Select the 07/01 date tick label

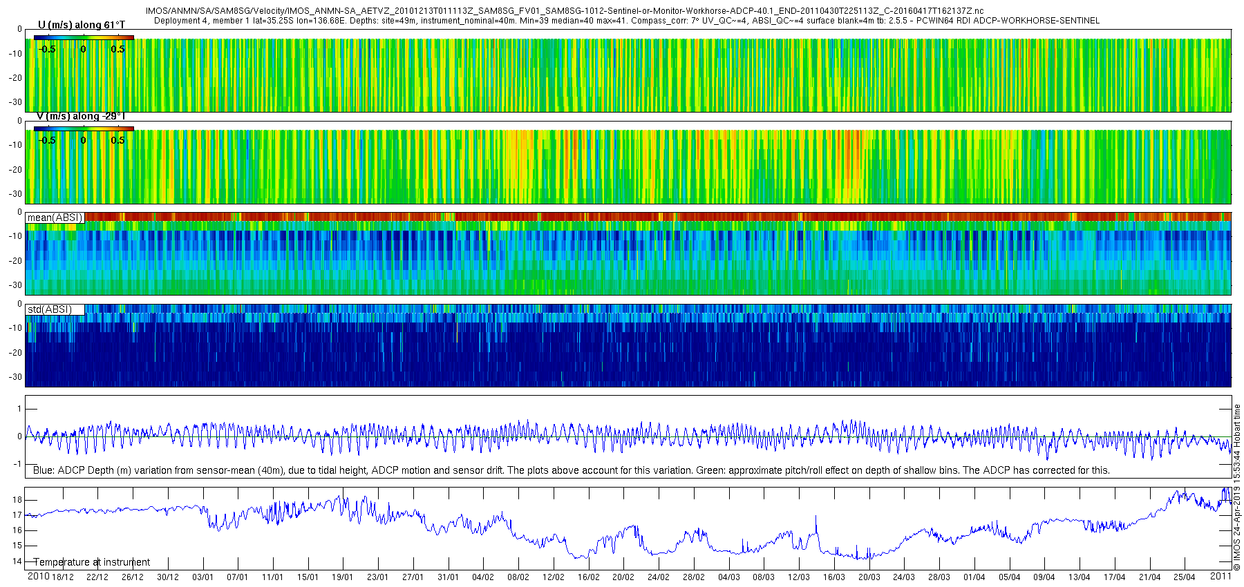point(238,577)
